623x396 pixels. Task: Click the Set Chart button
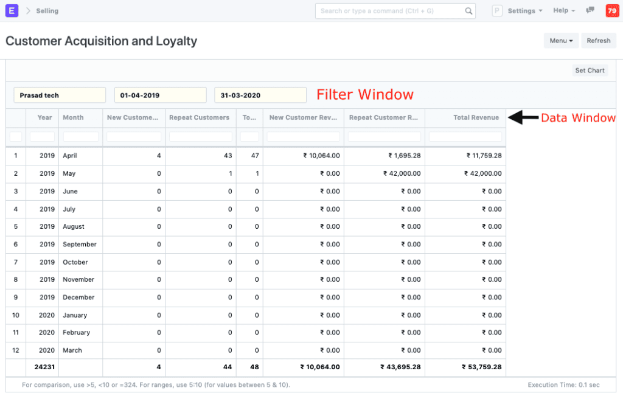(x=590, y=71)
